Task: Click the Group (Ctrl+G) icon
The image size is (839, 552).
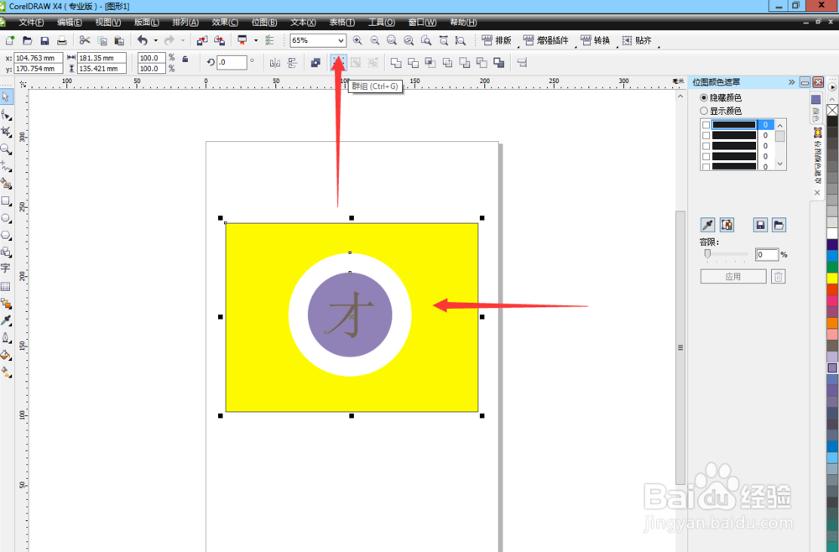Action: (338, 63)
